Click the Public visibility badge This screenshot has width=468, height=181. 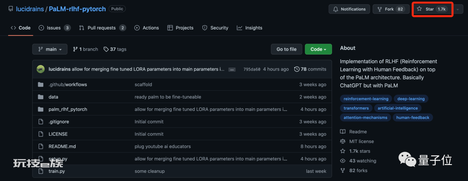point(117,9)
